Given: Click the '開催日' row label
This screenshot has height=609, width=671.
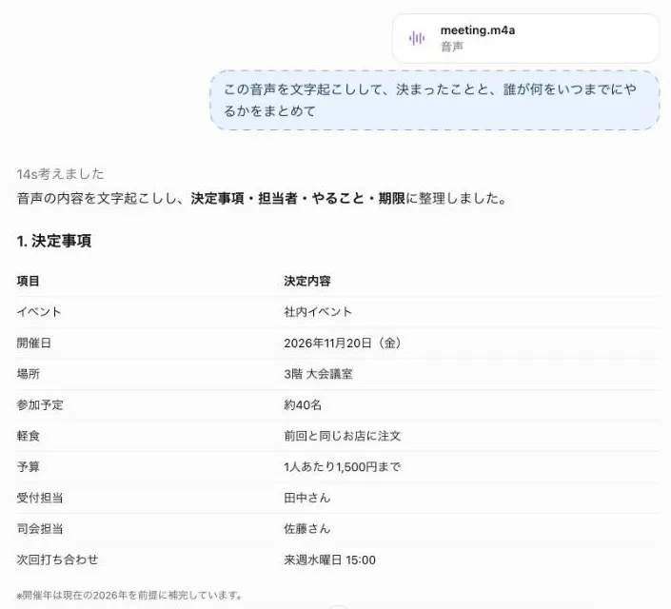Looking at the screenshot, I should (x=34, y=343).
